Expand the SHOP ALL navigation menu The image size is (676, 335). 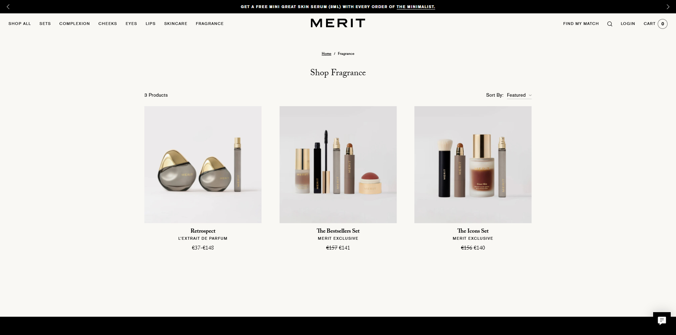[x=19, y=24]
